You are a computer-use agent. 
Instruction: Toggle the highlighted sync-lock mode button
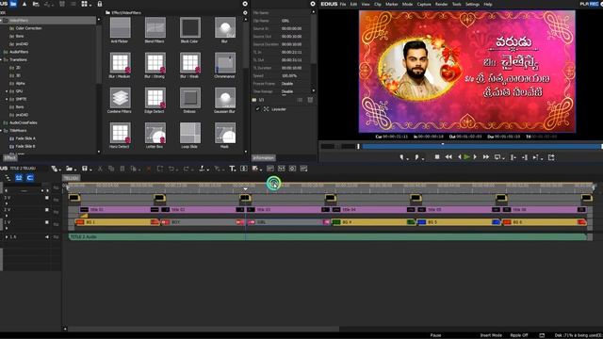(x=19, y=178)
